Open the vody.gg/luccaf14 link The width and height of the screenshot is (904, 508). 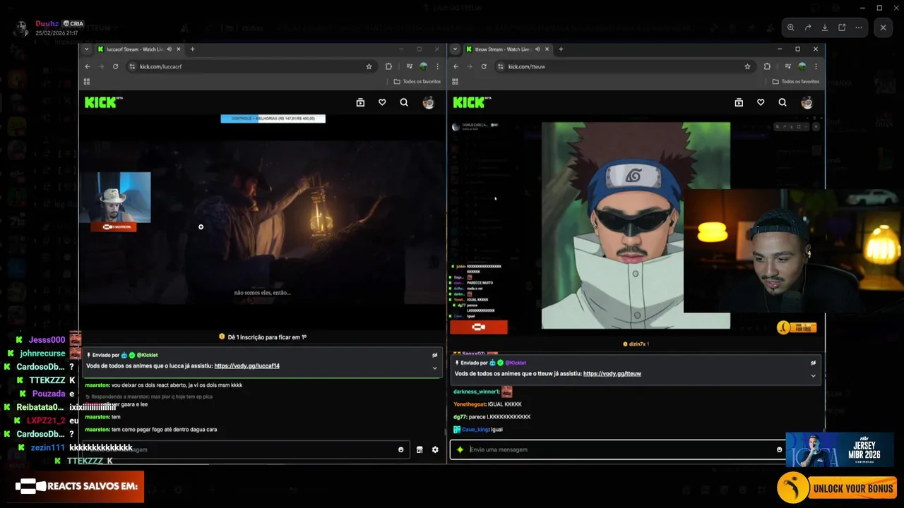pyautogui.click(x=247, y=366)
